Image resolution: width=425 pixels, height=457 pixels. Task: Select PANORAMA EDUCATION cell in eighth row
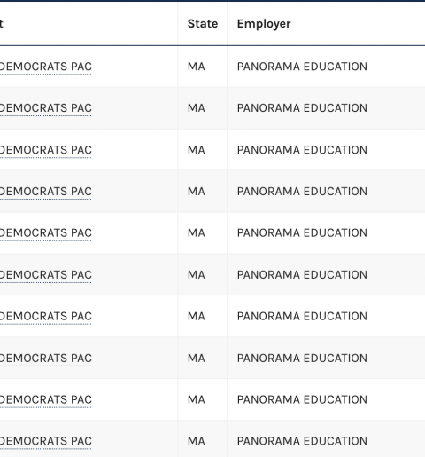(x=302, y=359)
